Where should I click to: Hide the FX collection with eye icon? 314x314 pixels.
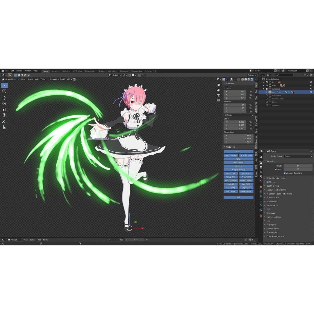(311, 82)
